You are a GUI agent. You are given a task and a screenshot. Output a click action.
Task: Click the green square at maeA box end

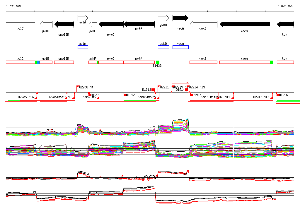coord(271,62)
